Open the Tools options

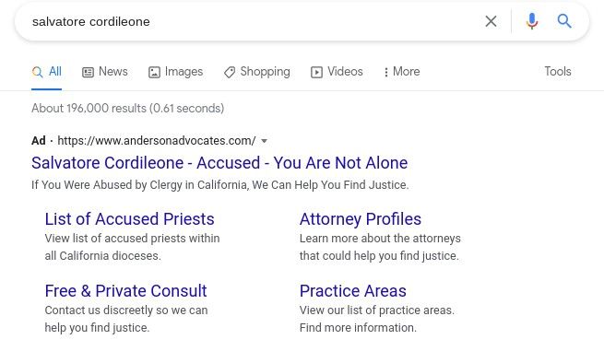pyautogui.click(x=557, y=71)
